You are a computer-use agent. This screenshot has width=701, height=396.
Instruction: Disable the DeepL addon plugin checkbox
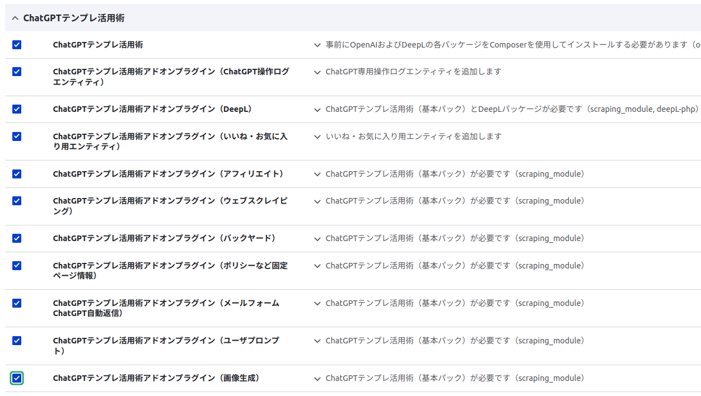(16, 109)
